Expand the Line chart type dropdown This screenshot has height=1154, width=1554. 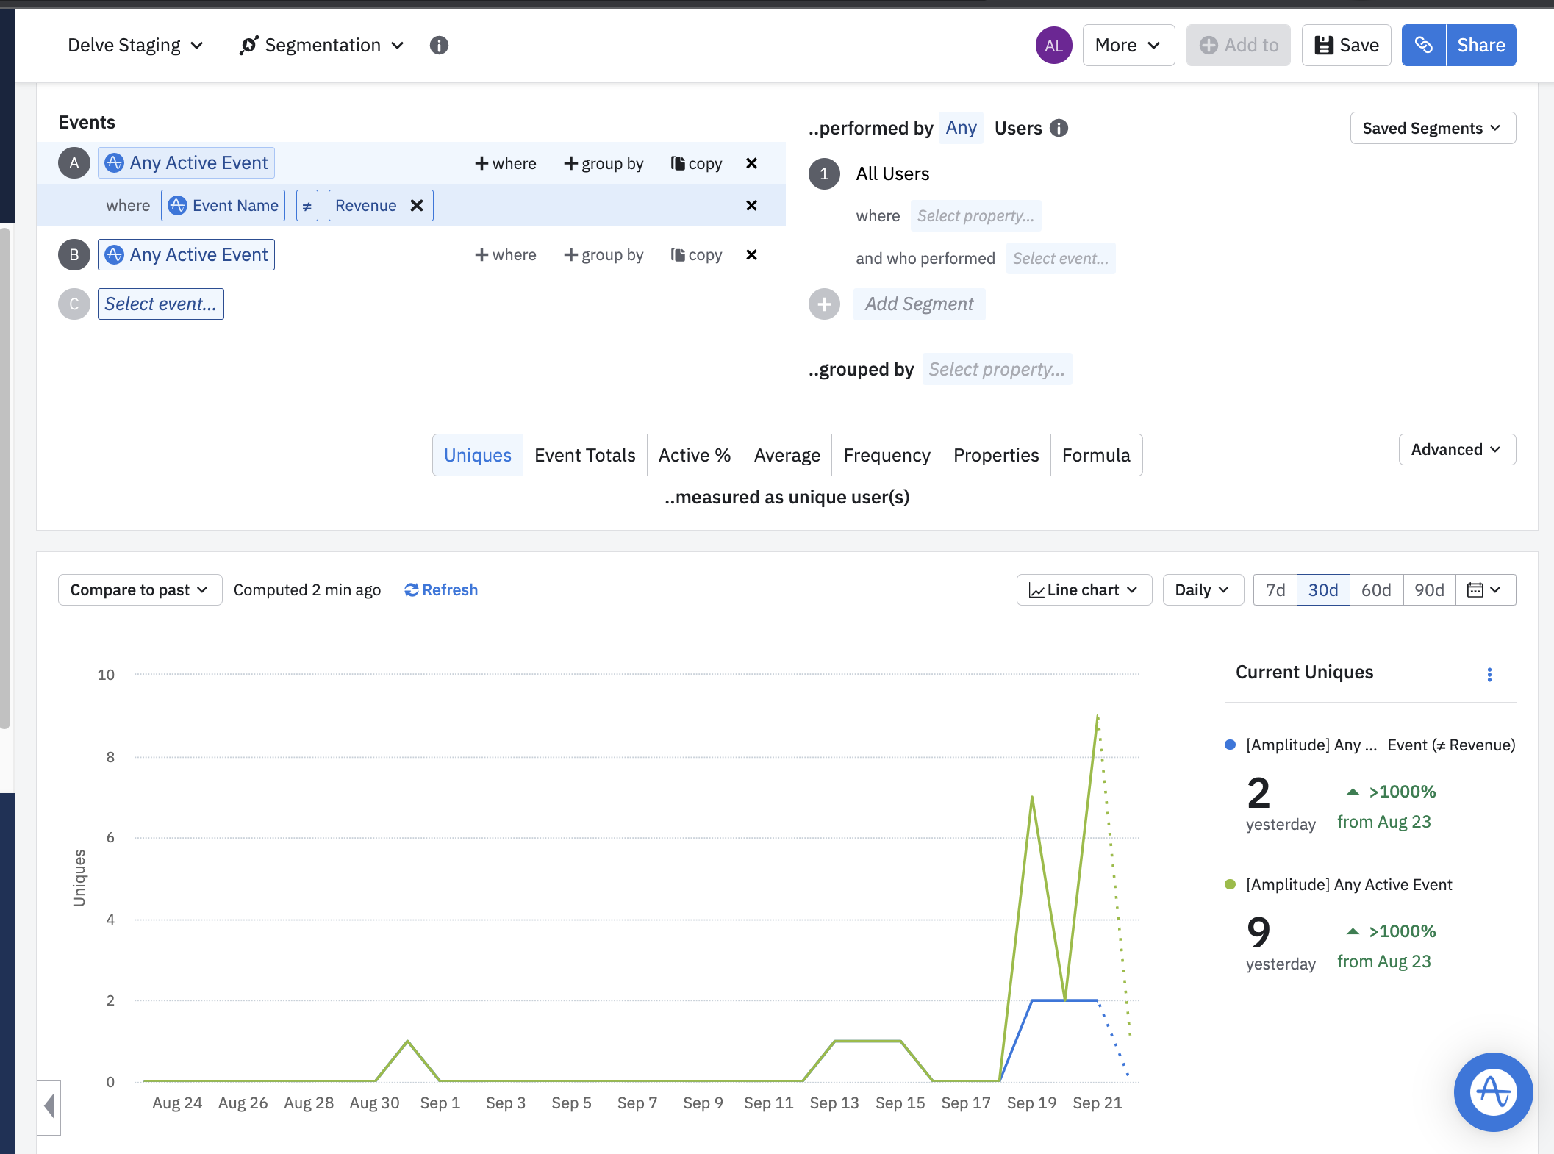[1084, 590]
